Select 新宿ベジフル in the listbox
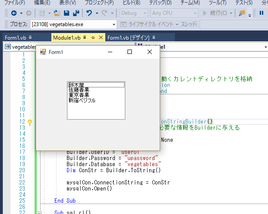The image size is (268, 214). pos(82,100)
